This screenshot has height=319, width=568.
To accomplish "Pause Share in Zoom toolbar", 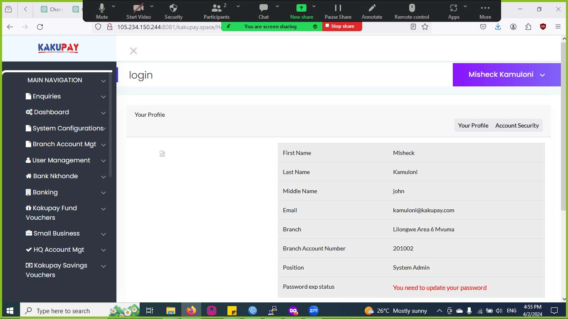I will [338, 11].
